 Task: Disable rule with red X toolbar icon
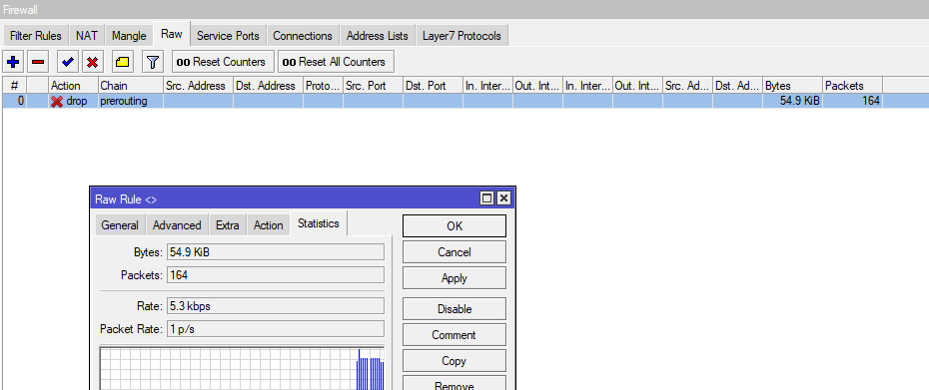(92, 62)
